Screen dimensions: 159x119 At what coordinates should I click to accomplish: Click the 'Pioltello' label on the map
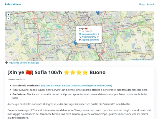tap(129, 17)
